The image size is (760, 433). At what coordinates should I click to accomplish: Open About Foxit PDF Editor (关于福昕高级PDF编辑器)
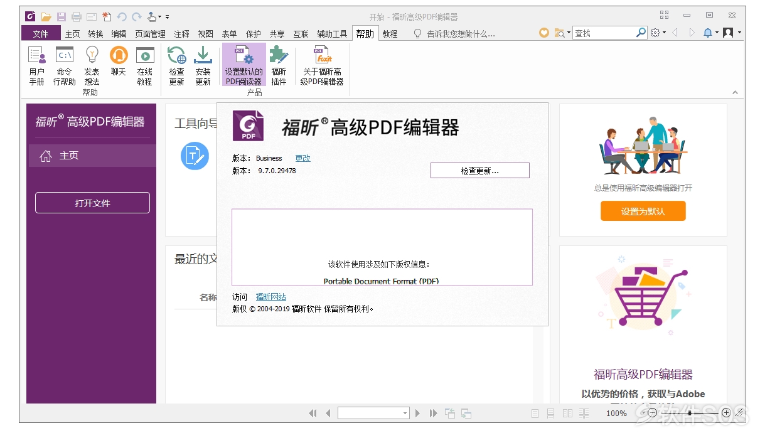pyautogui.click(x=322, y=66)
